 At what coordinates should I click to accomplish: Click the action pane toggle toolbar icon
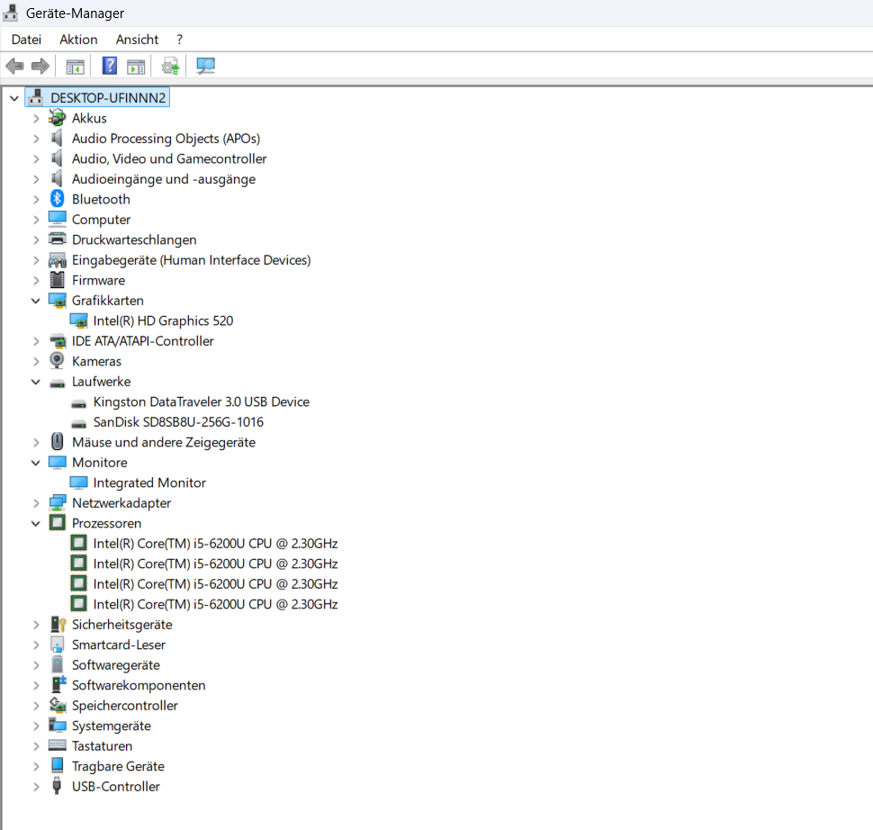(x=136, y=67)
